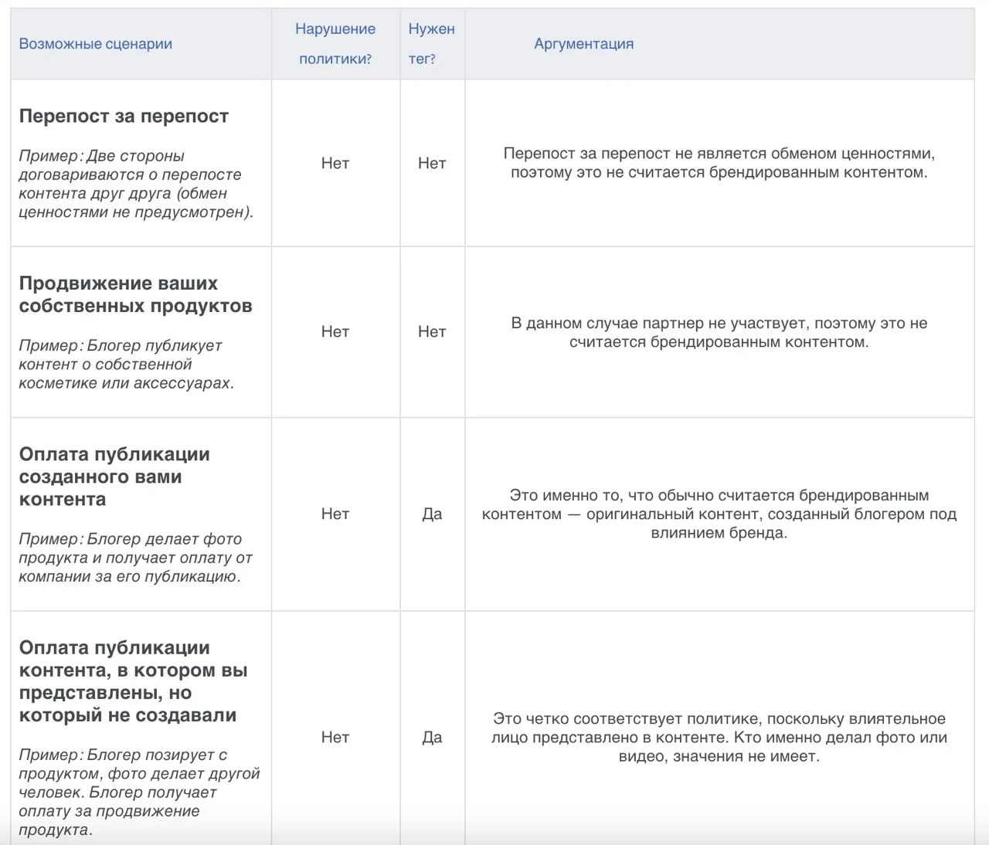Click example about blogger posing with product
The height and width of the screenshot is (845, 989).
[139, 792]
